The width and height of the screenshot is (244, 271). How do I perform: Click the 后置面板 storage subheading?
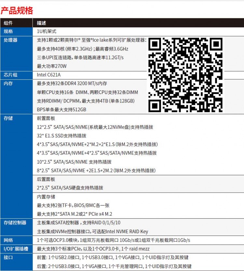[x=46, y=179]
